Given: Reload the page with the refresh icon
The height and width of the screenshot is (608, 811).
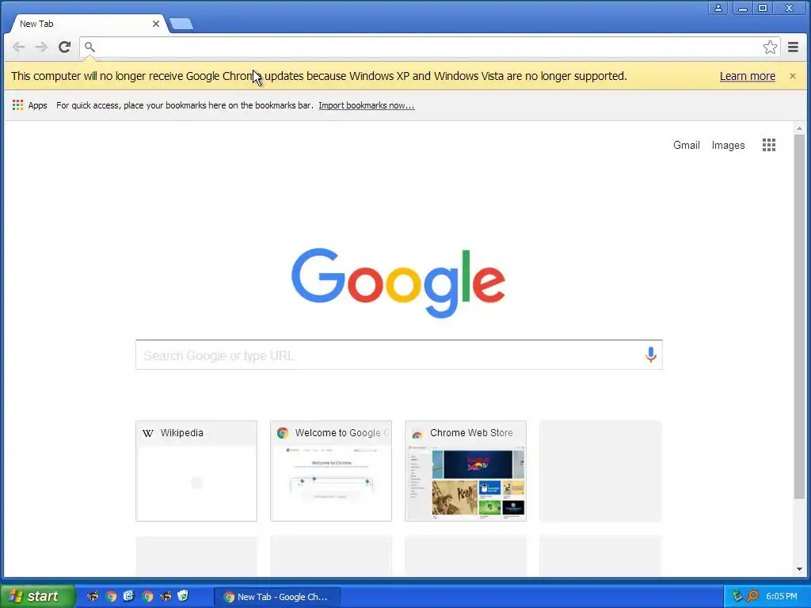Looking at the screenshot, I should tap(64, 47).
